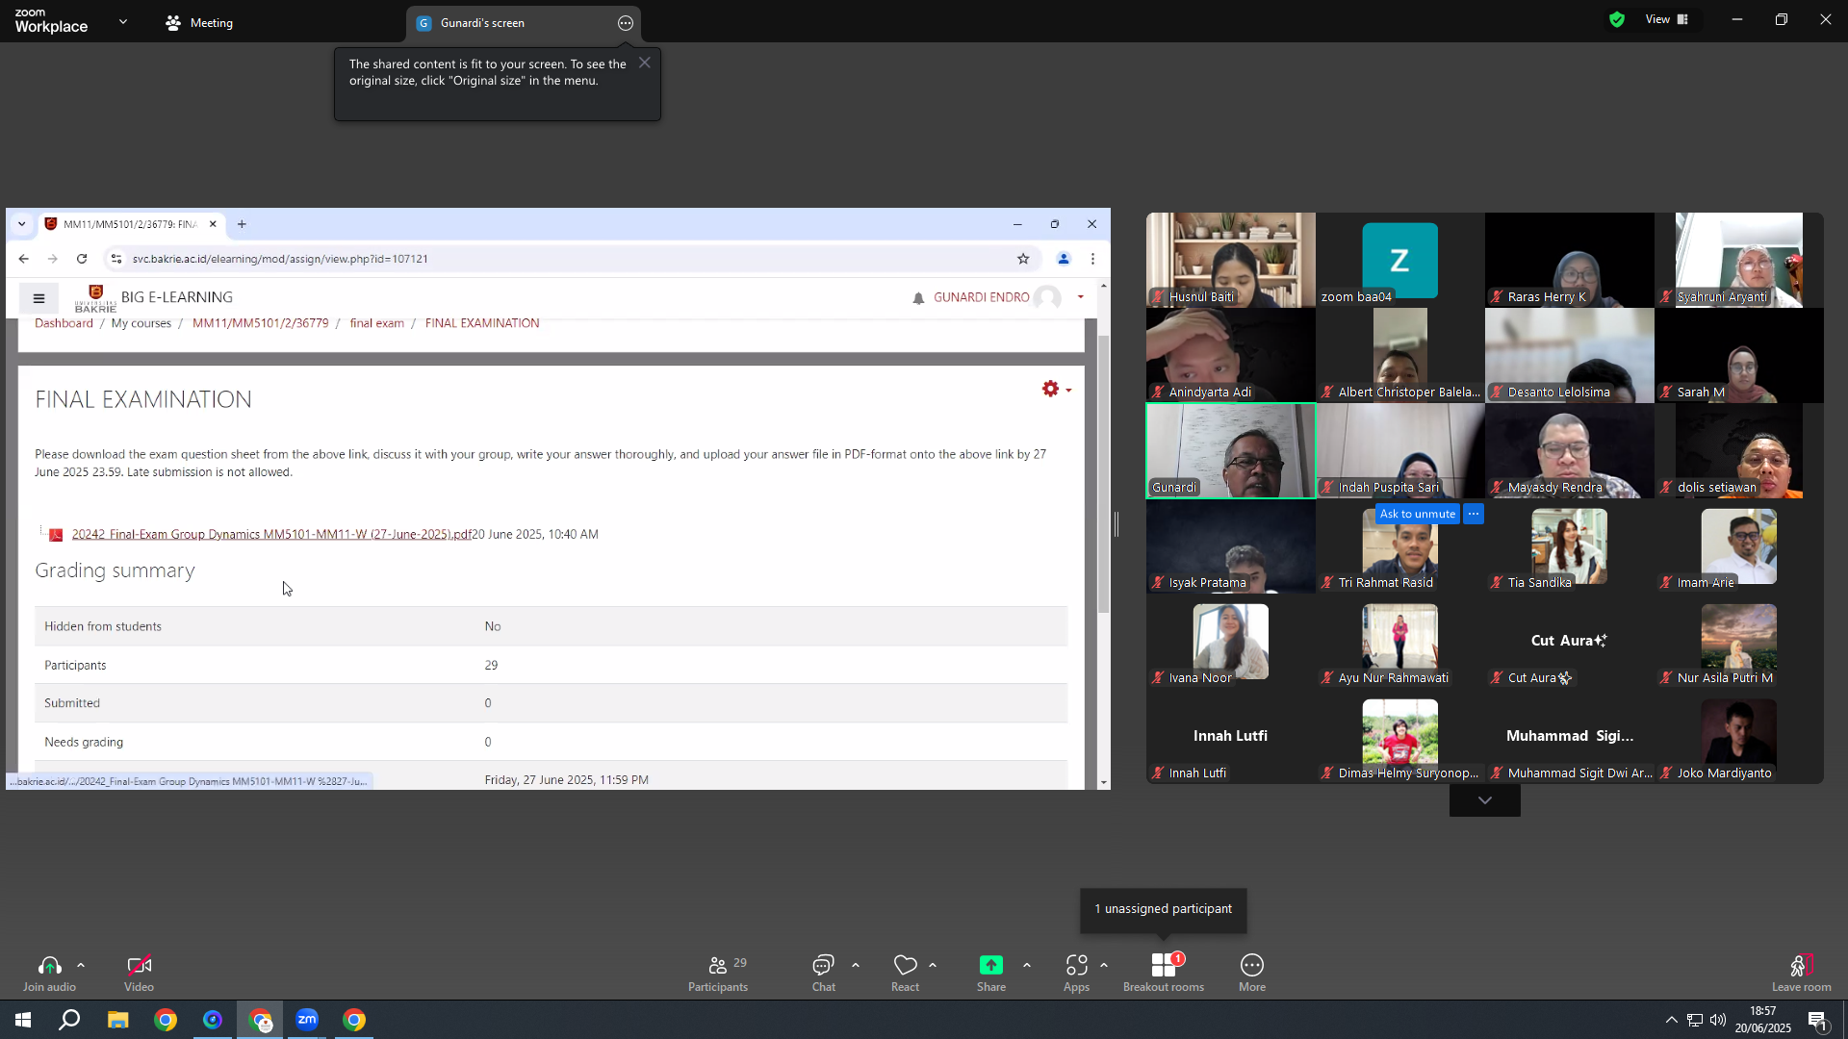This screenshot has height=1039, width=1848.
Task: Open the Participants panel
Action: (x=718, y=973)
